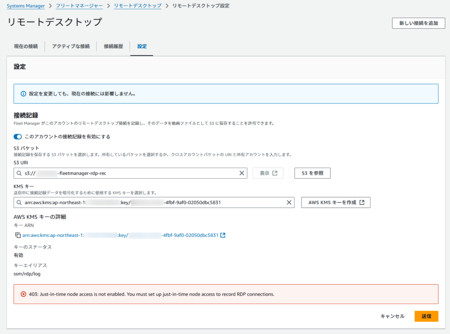Click the search icon in KMS key field

coord(20,202)
